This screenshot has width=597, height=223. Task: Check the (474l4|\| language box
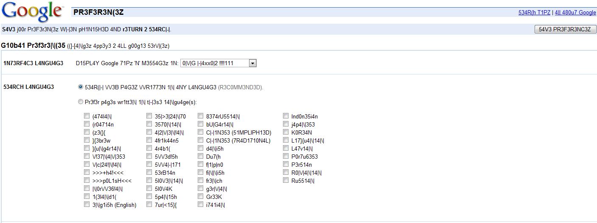click(87, 116)
